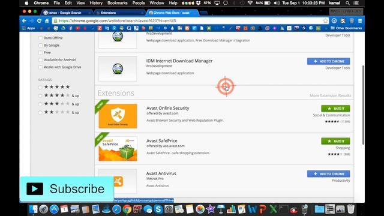This screenshot has height=216, width=384.
Task: Check the Runs Offline filter
Action: click(40, 38)
